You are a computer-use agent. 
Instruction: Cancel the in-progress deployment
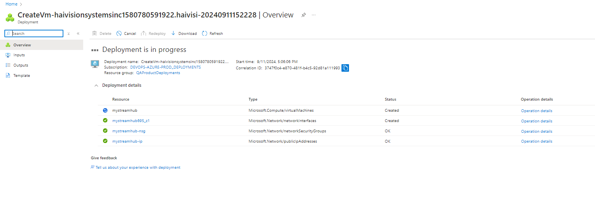126,34
